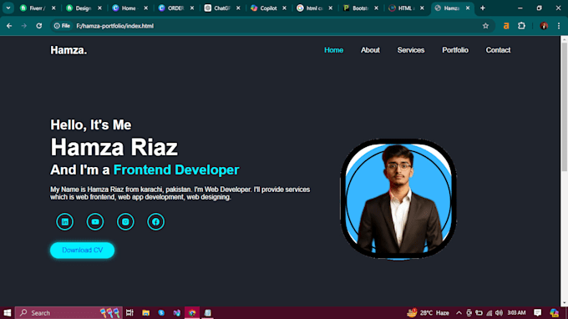Click the taskbar Search box
Image resolution: width=568 pixels, height=319 pixels.
68,312
